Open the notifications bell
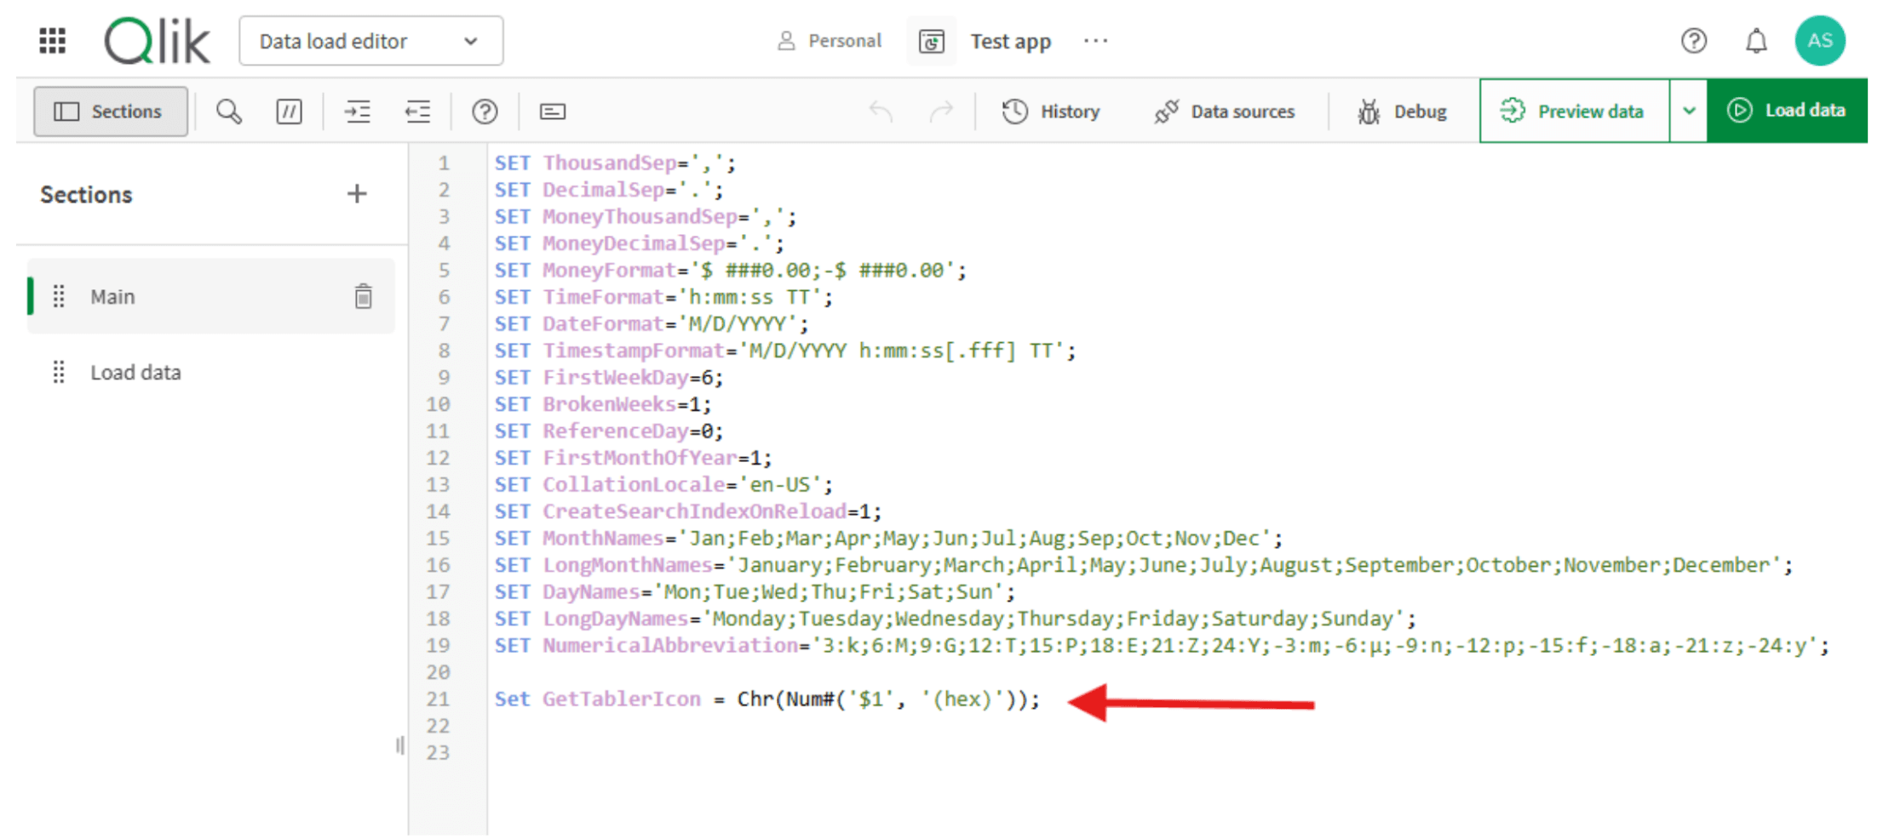 [x=1756, y=41]
